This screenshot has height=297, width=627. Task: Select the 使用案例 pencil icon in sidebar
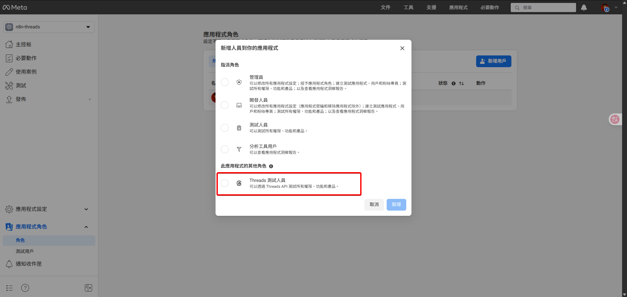pyautogui.click(x=9, y=72)
